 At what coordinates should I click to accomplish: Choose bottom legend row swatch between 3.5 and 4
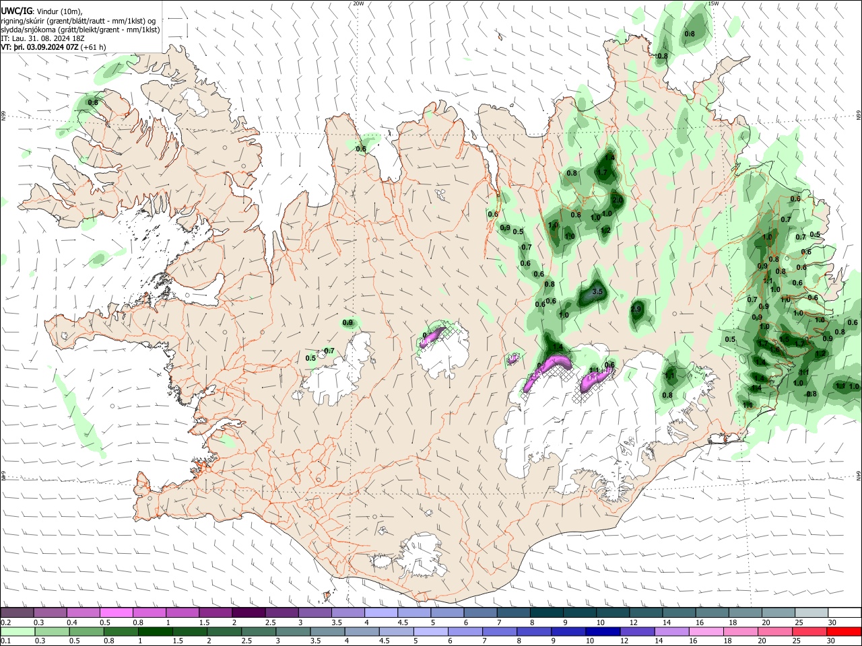tap(328, 631)
